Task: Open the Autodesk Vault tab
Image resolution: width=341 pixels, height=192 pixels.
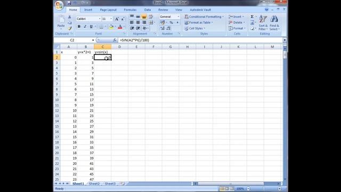Action: [200, 10]
